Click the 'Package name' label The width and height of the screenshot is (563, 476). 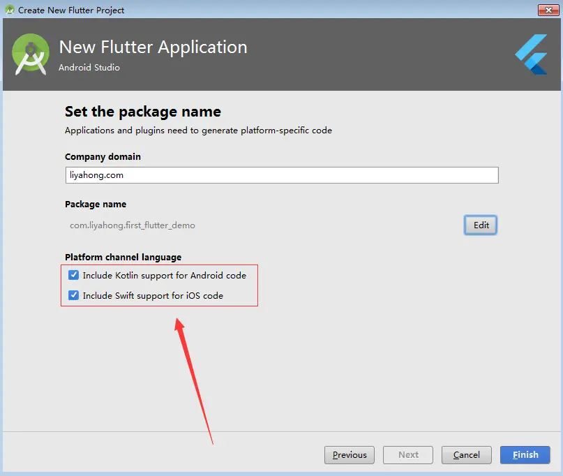click(96, 204)
